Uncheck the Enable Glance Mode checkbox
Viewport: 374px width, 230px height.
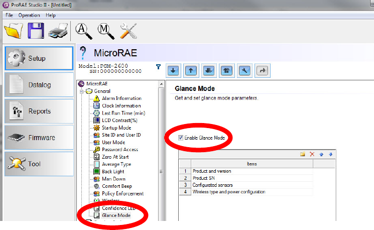pyautogui.click(x=181, y=138)
